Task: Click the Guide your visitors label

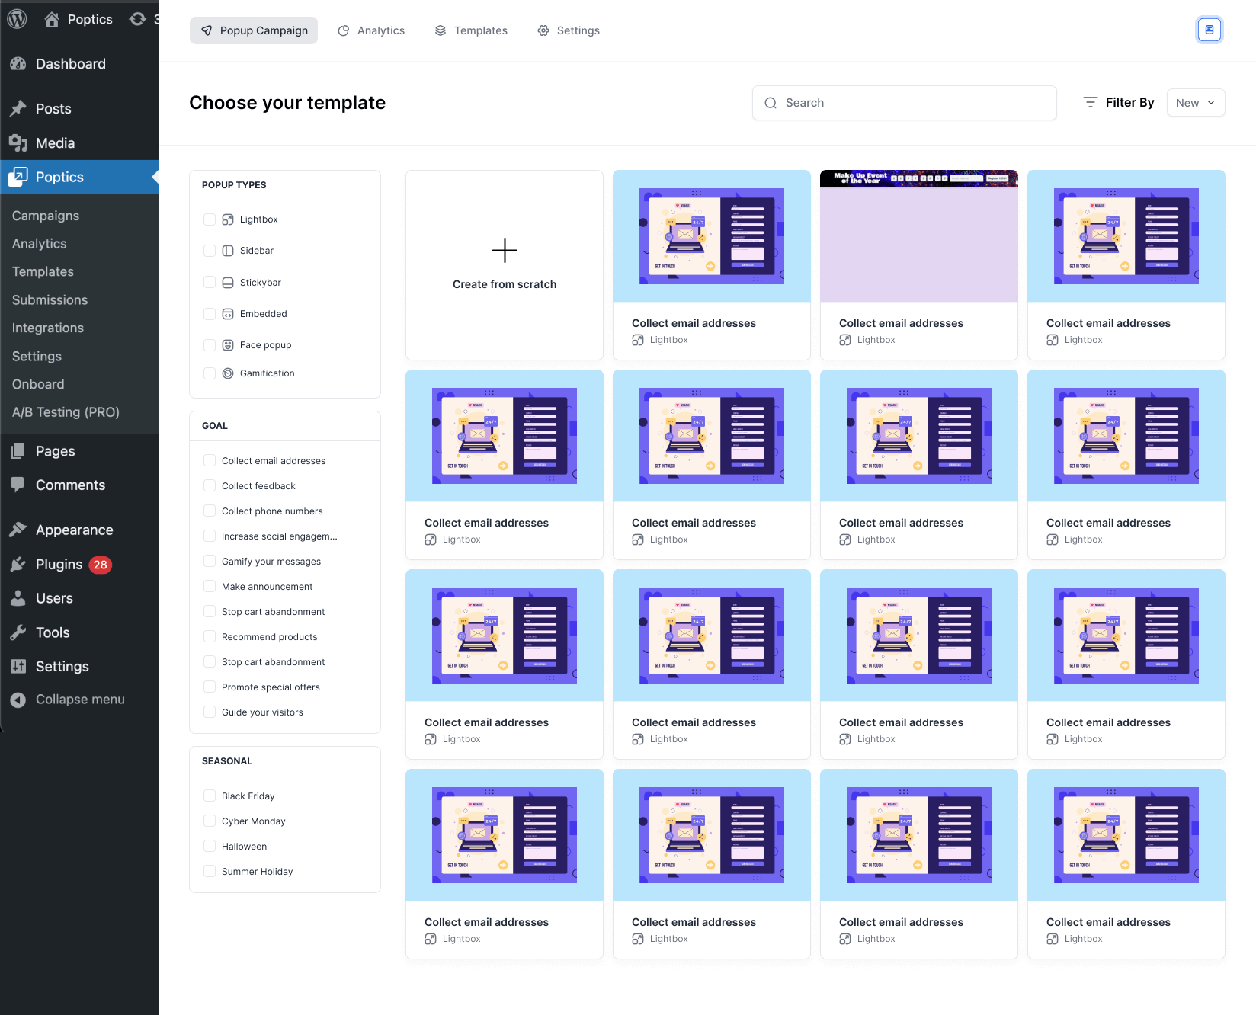Action: click(x=262, y=712)
